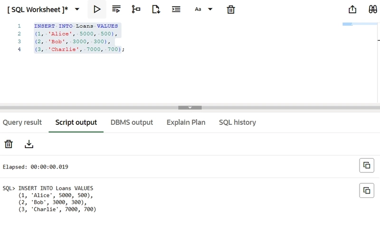Download the script output
This screenshot has height=234, width=380.
(x=29, y=144)
